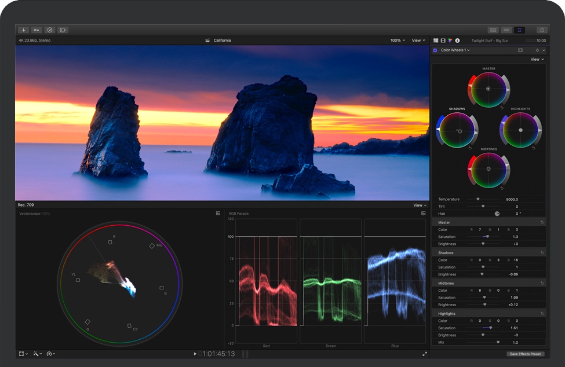565x367 pixels.
Task: Click the Import Media down-arrow button
Action: point(24,30)
